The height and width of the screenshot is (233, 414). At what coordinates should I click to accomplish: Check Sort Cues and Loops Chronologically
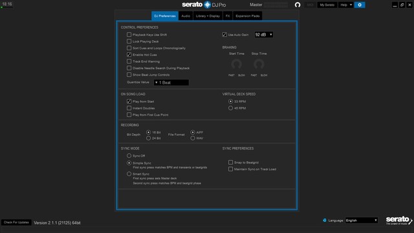[x=129, y=48]
